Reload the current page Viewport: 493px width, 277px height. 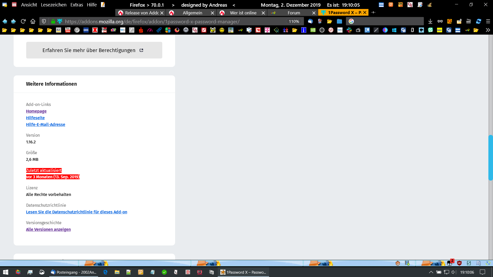[x=23, y=21]
